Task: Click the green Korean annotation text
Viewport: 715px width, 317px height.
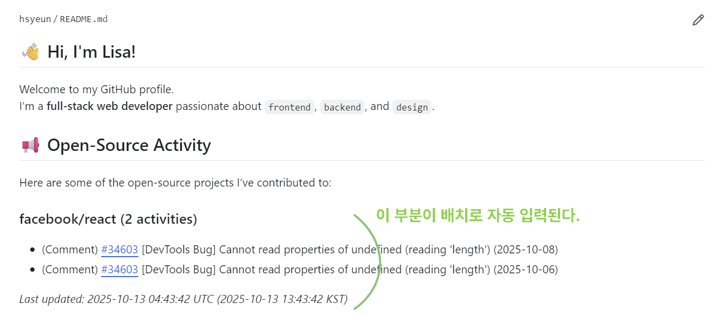Action: pyautogui.click(x=478, y=216)
